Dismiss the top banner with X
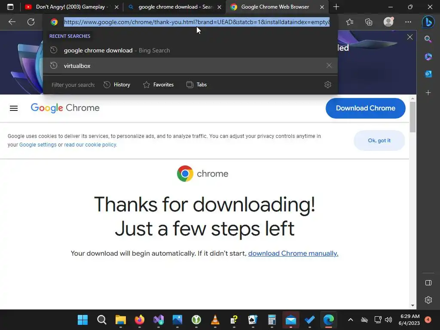Viewport: 440px width, 330px height. (x=409, y=37)
